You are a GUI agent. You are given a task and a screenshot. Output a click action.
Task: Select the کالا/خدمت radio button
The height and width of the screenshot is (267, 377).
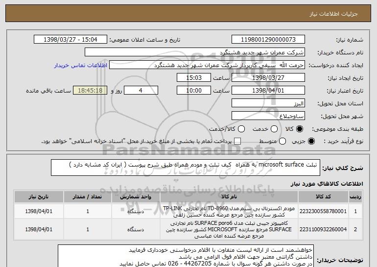[241, 129]
